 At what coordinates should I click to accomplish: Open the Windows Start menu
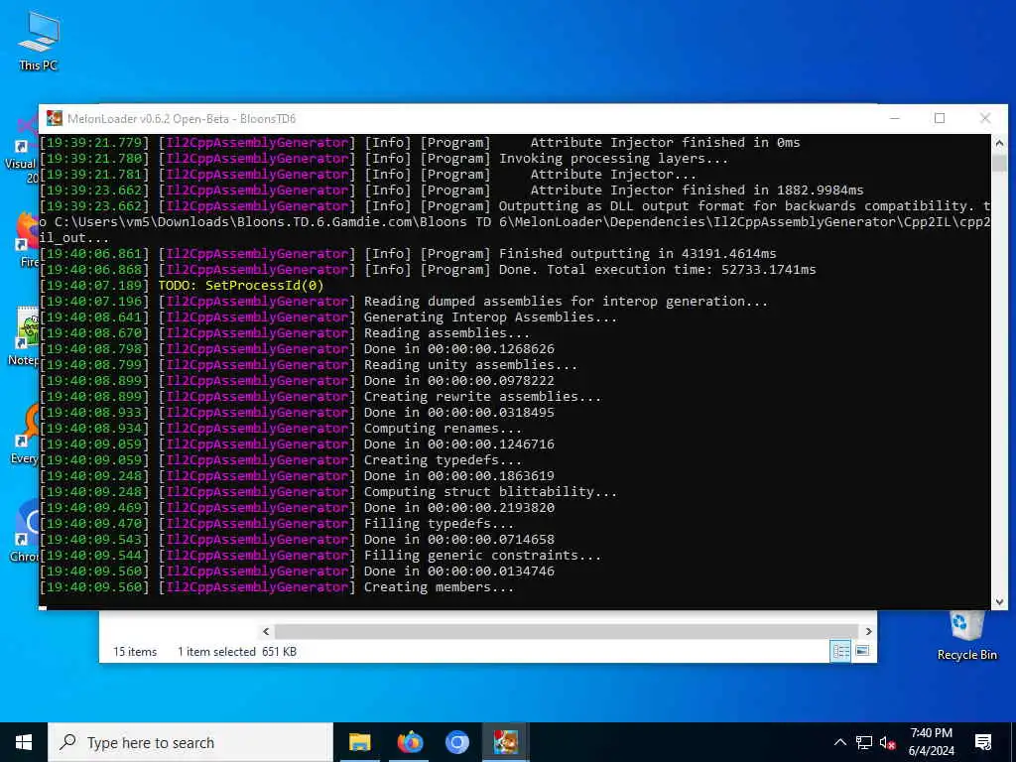tap(24, 742)
